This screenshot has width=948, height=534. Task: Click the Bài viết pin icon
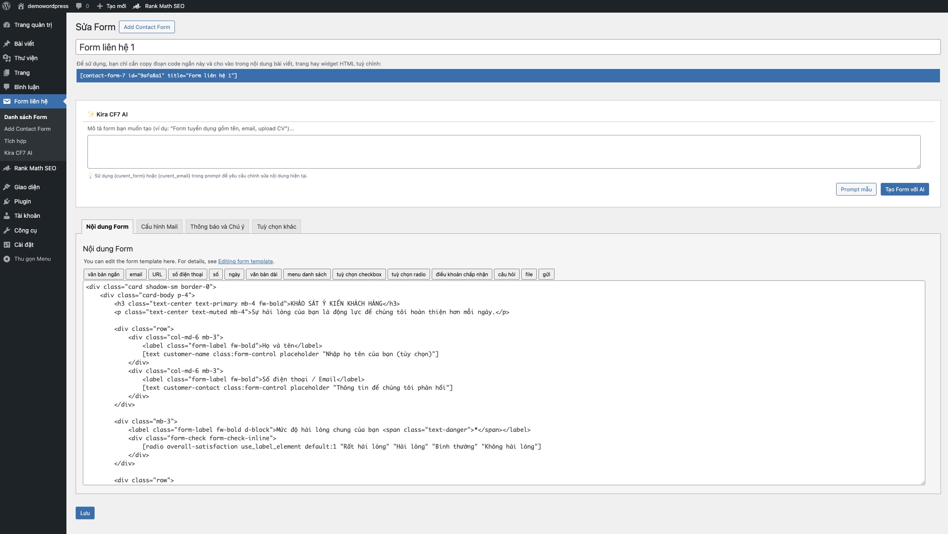pos(7,44)
